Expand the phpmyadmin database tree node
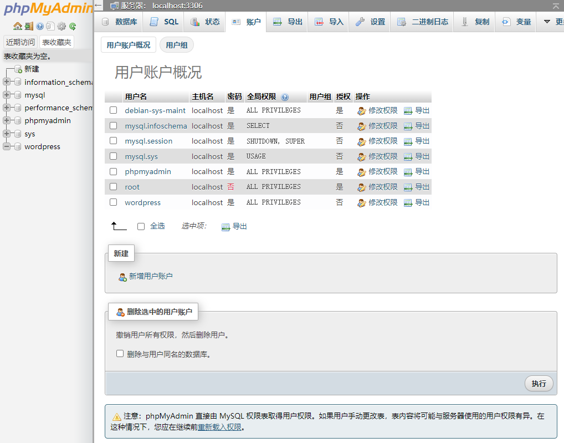 pyautogui.click(x=7, y=120)
